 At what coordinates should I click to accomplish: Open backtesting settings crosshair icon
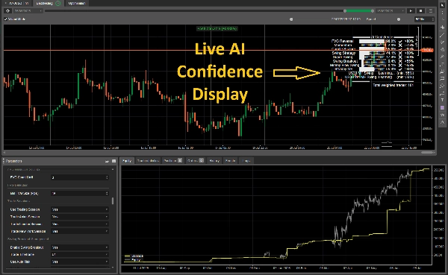7,11
